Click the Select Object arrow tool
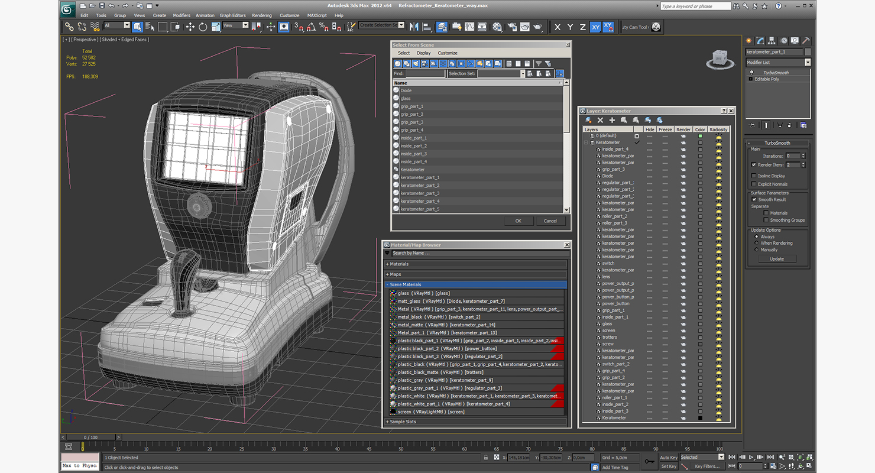The height and width of the screenshot is (473, 875). coord(137,27)
